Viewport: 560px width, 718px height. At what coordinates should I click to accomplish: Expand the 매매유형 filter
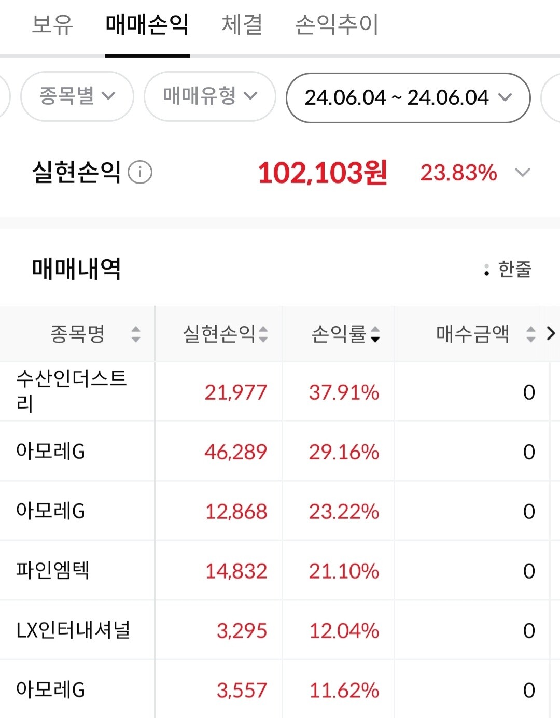click(x=209, y=96)
